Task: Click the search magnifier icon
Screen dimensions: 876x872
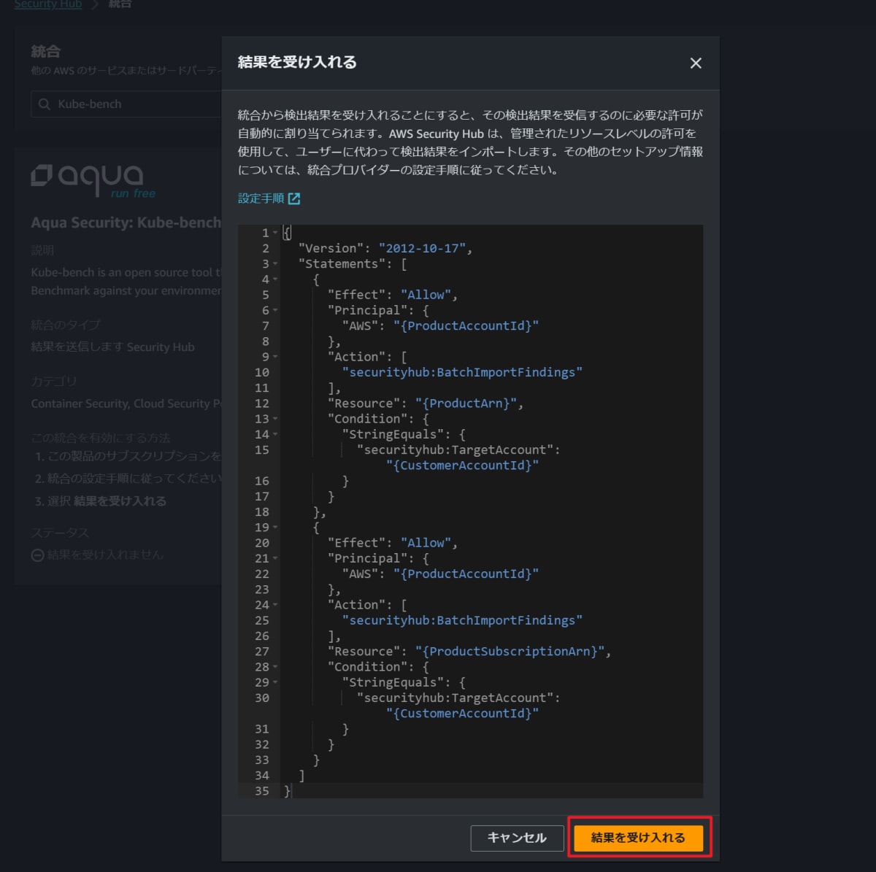Action: point(45,104)
